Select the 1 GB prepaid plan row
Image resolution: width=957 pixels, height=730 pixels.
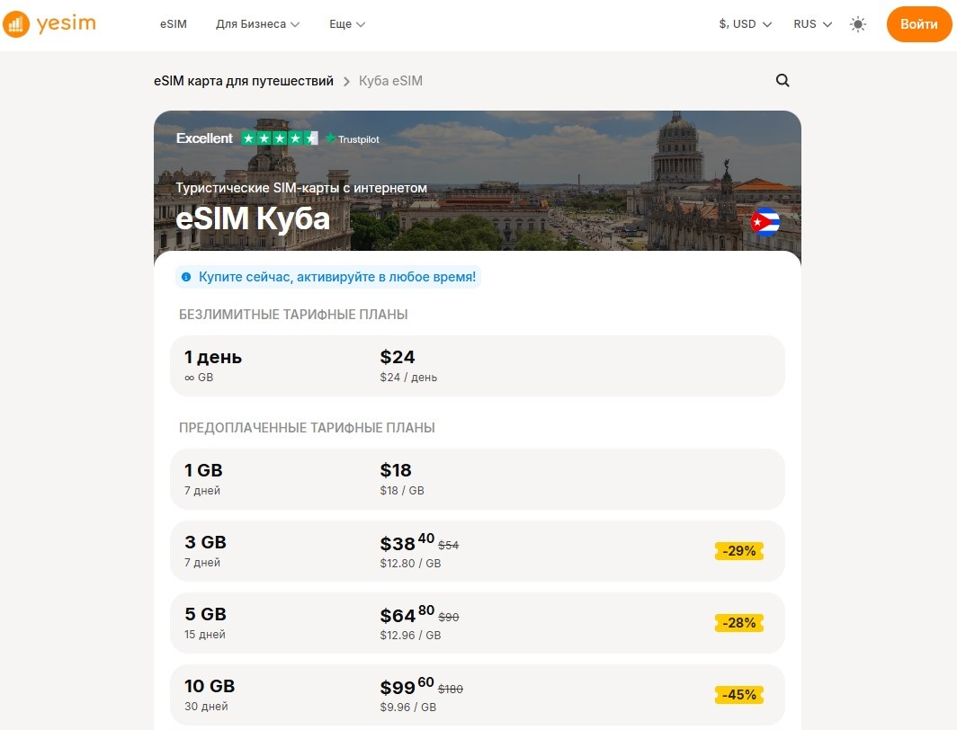coord(477,478)
